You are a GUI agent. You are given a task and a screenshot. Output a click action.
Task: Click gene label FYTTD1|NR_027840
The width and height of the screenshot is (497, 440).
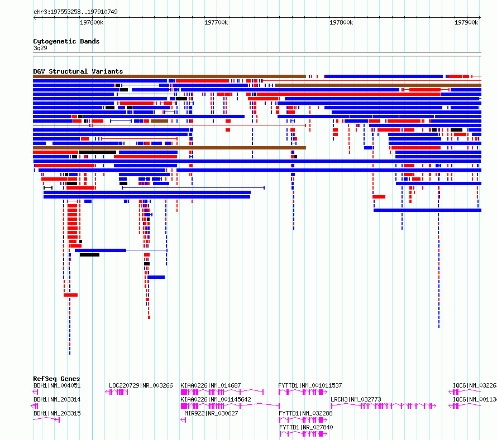(x=306, y=427)
